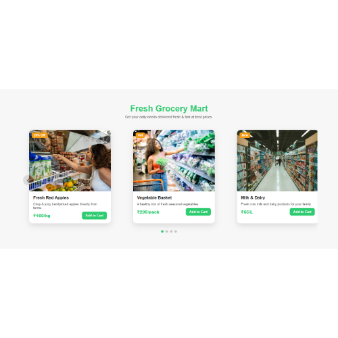
Task: Go to the second carousel dot
Action: click(x=167, y=231)
